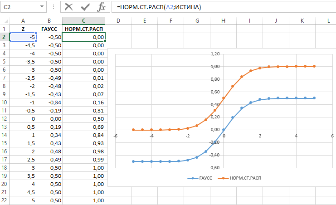
Task: Click inside the formula bar text
Action: pyautogui.click(x=218, y=7)
